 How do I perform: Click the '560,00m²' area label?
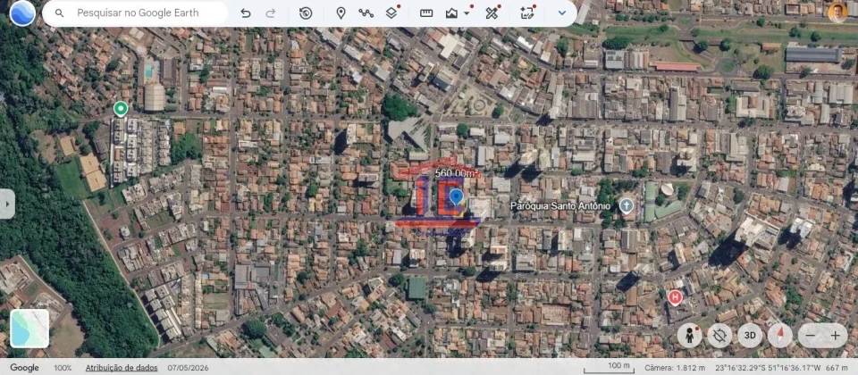click(x=458, y=173)
